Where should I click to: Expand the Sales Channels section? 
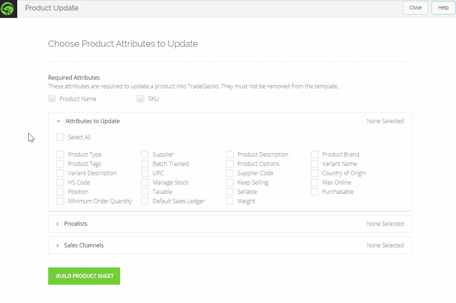(x=58, y=246)
